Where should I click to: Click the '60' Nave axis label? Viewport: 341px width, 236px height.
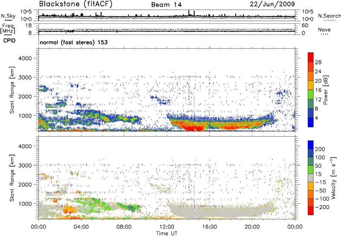[305, 26]
